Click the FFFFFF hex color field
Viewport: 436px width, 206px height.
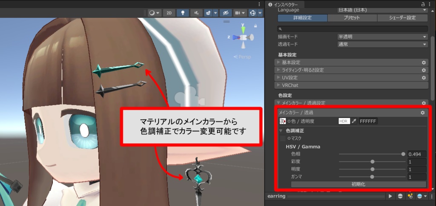coord(368,121)
